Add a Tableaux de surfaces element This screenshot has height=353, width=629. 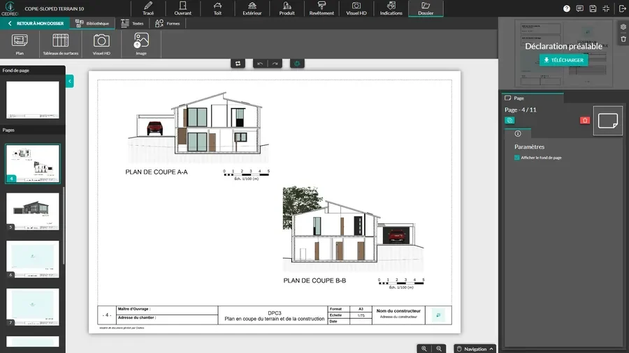(x=61, y=43)
